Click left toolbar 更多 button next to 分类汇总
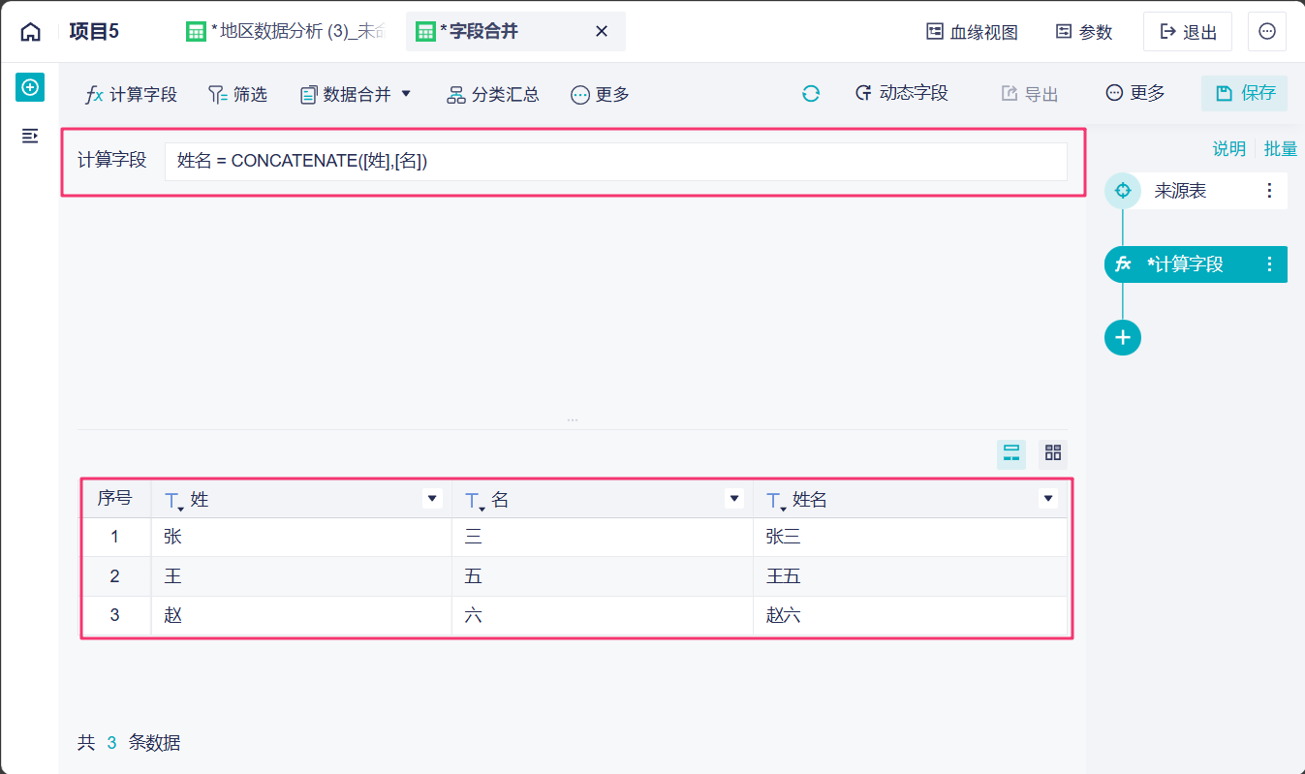The width and height of the screenshot is (1305, 774). pyautogui.click(x=601, y=94)
